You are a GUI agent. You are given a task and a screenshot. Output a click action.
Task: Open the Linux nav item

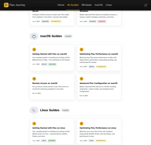pos(109,5)
